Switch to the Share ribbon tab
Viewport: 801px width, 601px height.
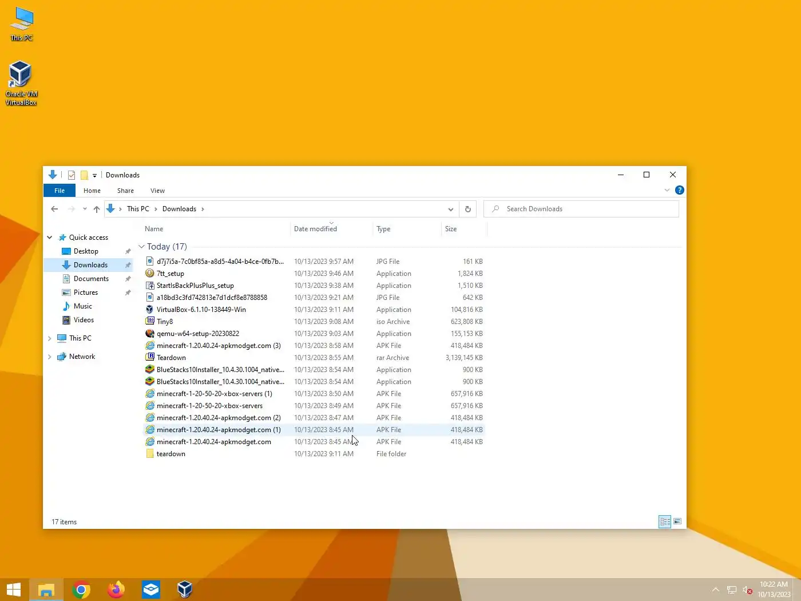tap(125, 191)
